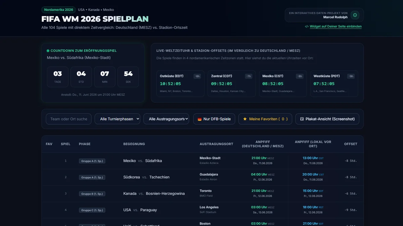Open Plakat-Ansicht (Screenshot) view
The image size is (403, 226).
coord(327,119)
